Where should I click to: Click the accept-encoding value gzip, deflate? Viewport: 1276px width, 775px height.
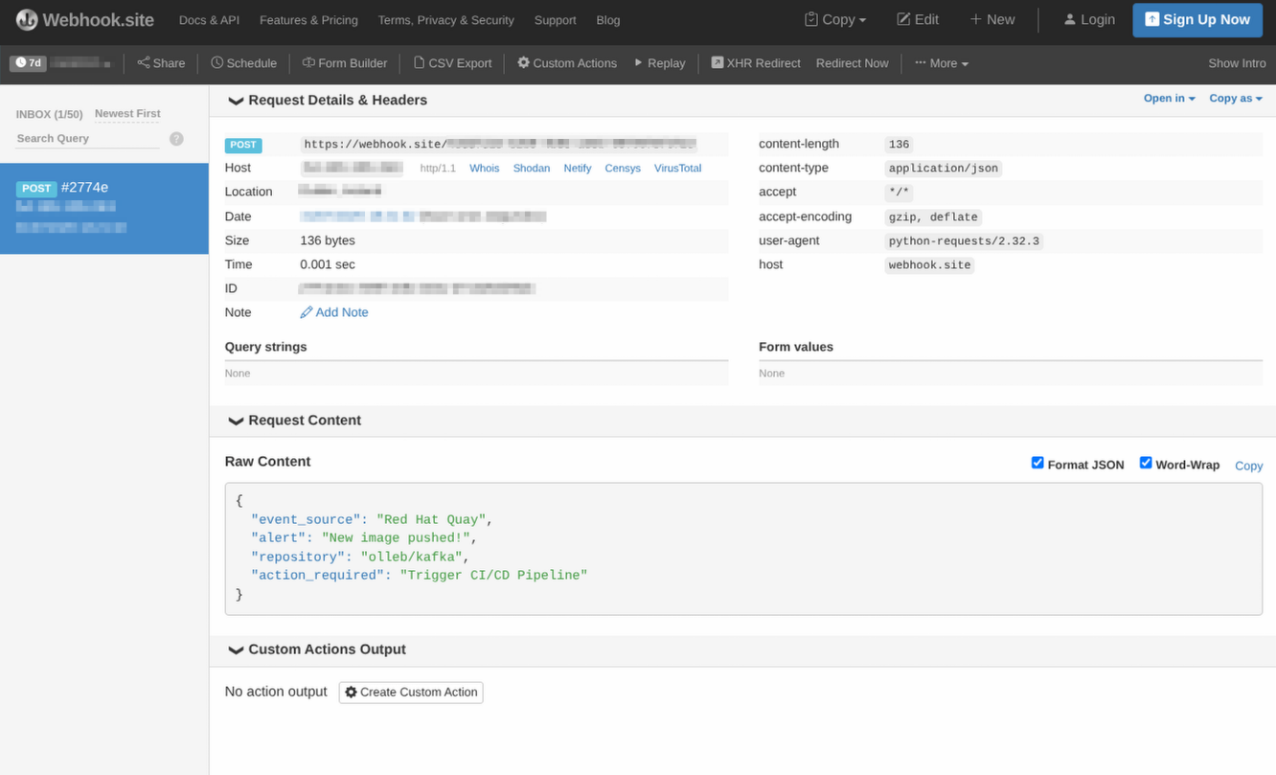point(933,217)
